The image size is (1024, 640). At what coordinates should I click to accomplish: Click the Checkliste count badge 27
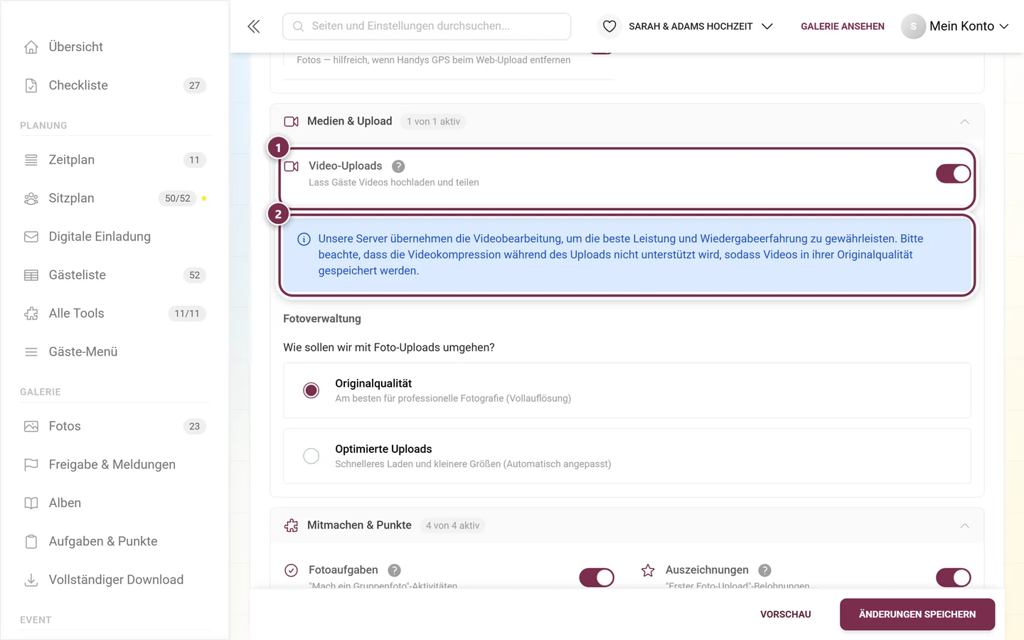click(195, 85)
